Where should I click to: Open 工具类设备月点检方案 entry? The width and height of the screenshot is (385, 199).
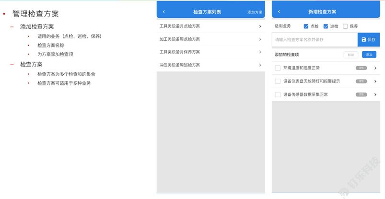click(x=210, y=26)
